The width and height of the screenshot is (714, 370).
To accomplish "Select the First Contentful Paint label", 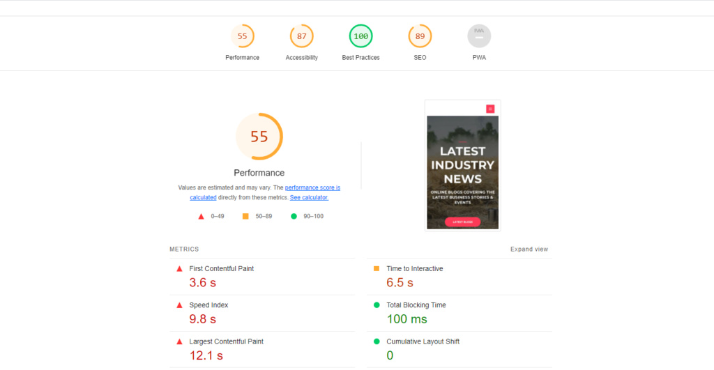I will (x=221, y=268).
